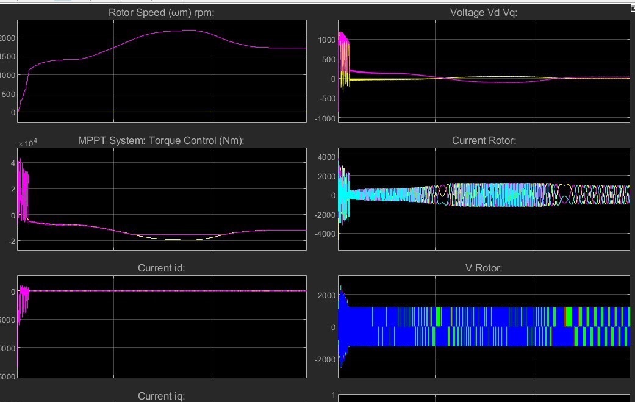Select the Current Rotor plot area
635x402 pixels.
pos(484,199)
